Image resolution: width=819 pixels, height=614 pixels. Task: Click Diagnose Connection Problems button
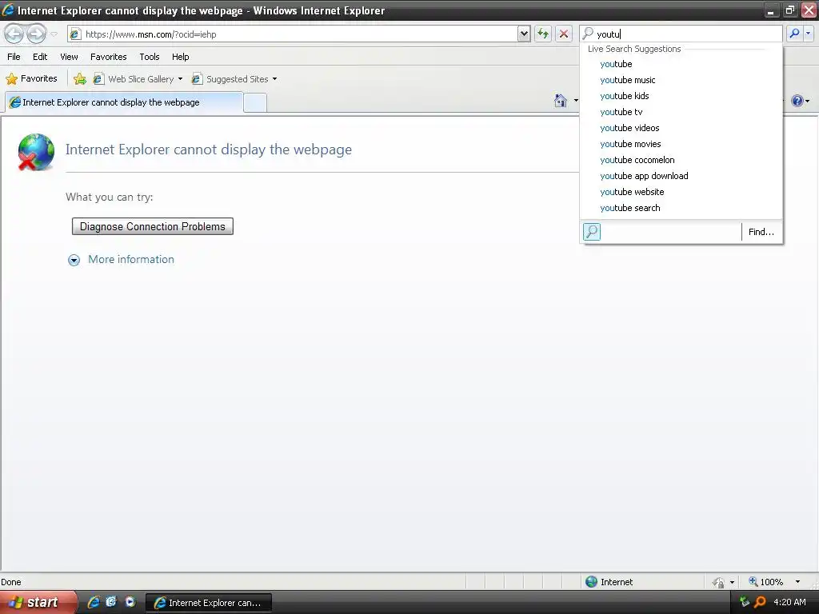tap(153, 226)
